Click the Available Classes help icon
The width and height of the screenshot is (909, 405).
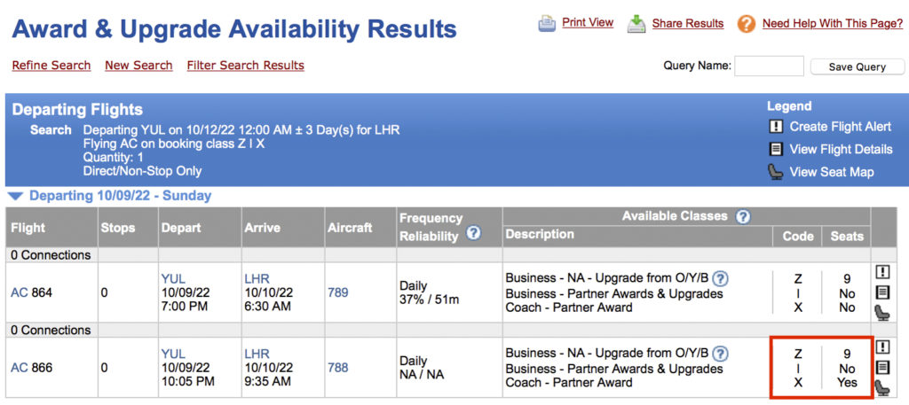tap(743, 217)
